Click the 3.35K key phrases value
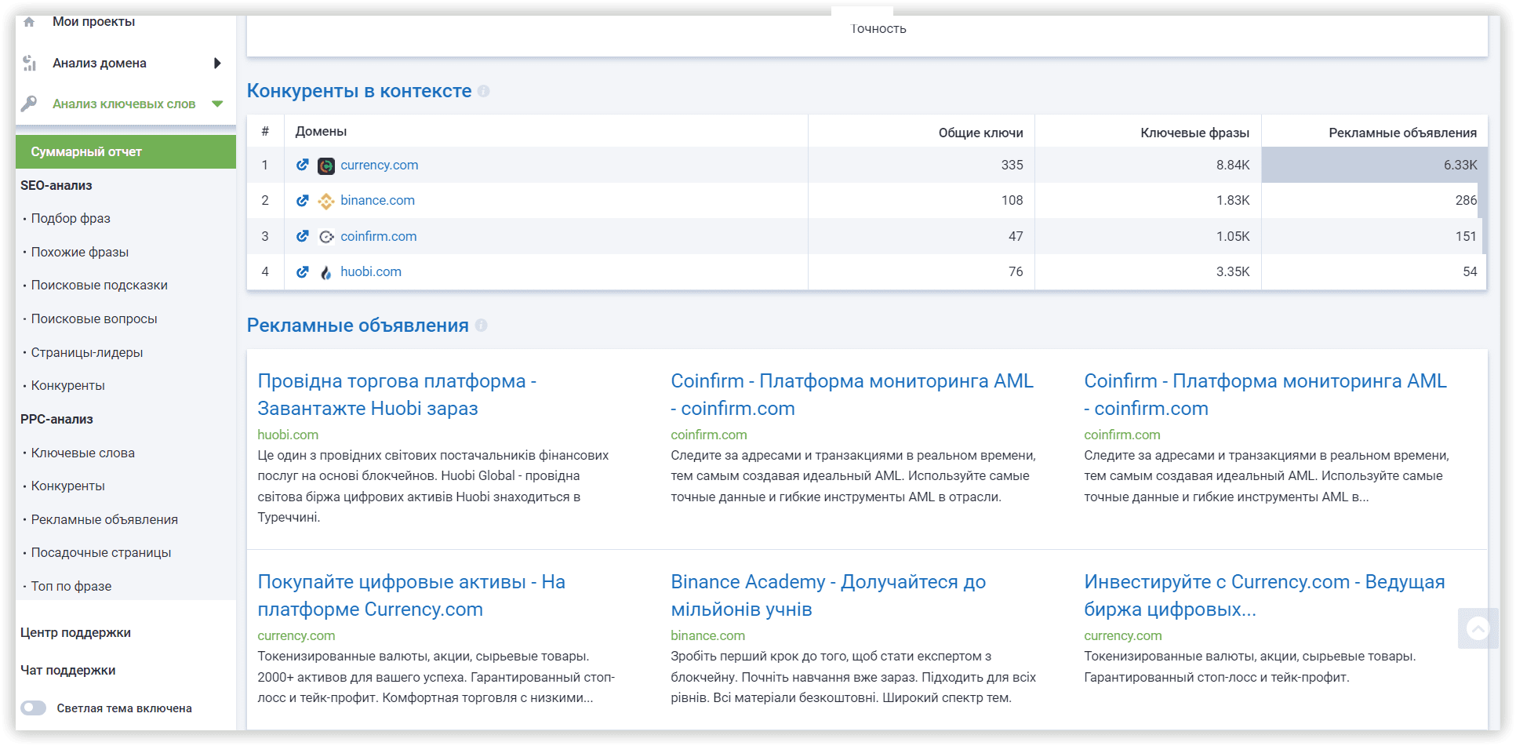 tap(1233, 271)
